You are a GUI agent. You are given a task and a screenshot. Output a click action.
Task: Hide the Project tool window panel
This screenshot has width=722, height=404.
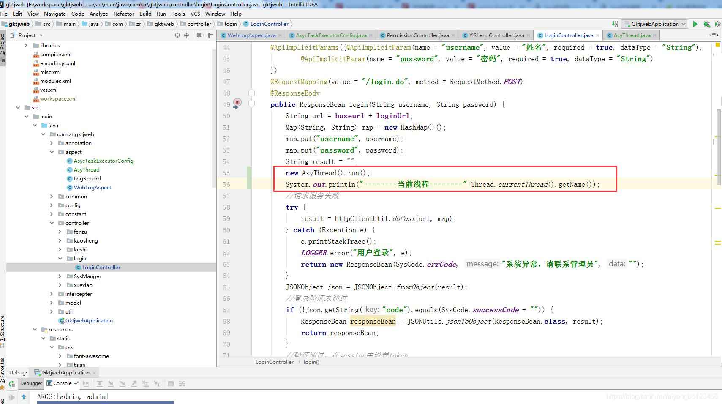coord(210,35)
